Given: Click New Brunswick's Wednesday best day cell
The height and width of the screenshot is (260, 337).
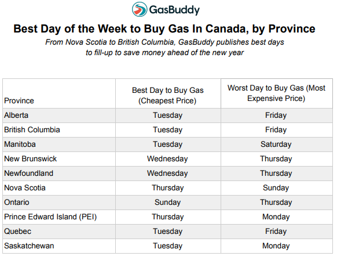Looking at the screenshot, I should click(x=168, y=159).
